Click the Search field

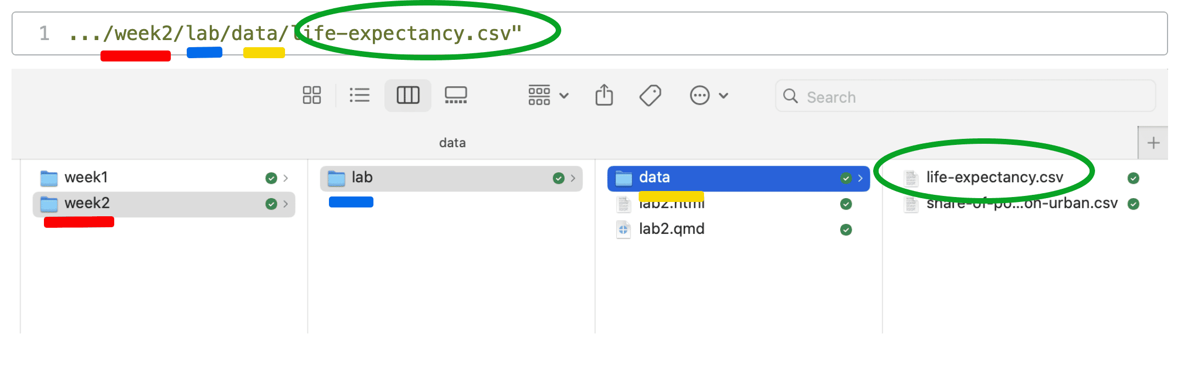(x=967, y=97)
